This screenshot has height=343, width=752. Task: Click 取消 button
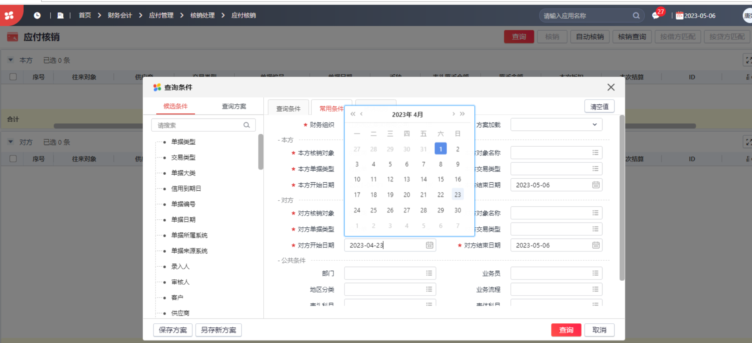click(x=599, y=330)
